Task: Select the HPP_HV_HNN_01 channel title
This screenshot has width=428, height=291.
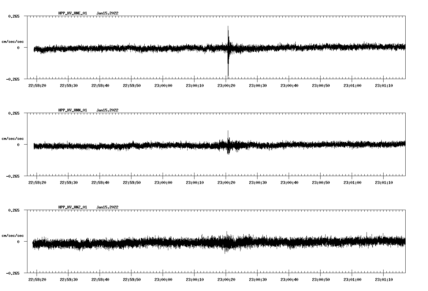Action: tap(72, 110)
